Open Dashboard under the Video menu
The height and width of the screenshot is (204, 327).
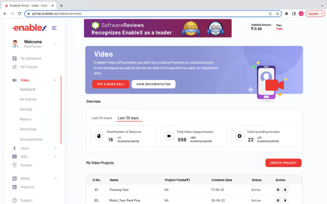(x=28, y=90)
